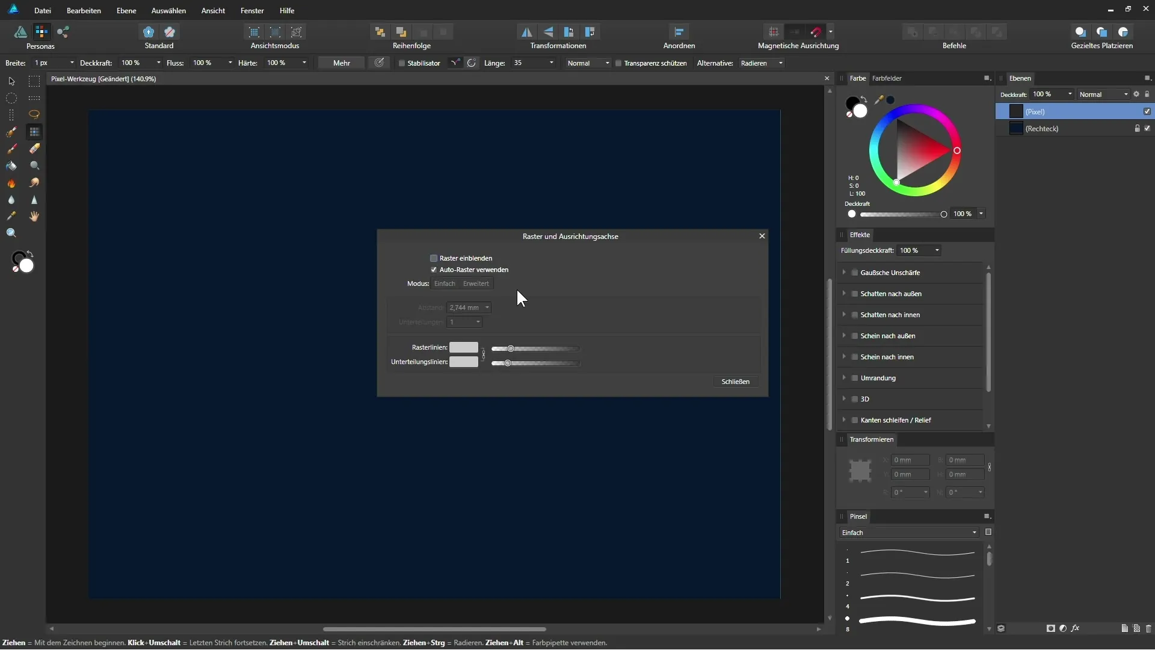The width and height of the screenshot is (1155, 650).
Task: Activate the Hand view tool
Action: pos(34,216)
